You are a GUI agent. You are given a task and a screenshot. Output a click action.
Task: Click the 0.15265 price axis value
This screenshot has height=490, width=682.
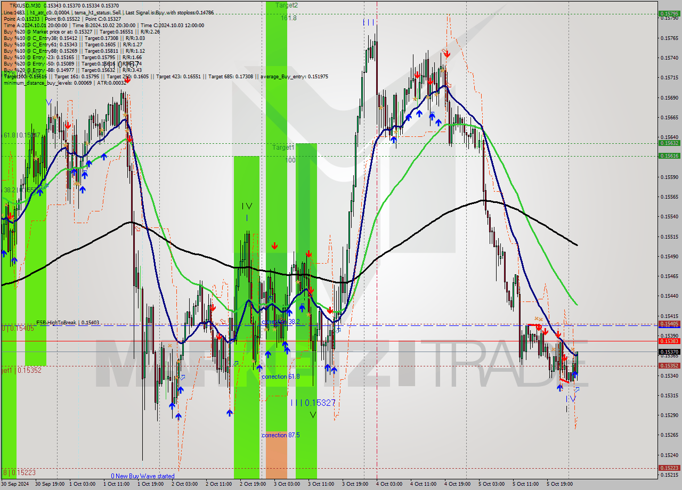pyautogui.click(x=669, y=435)
